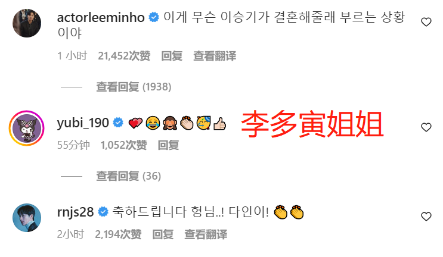
Task: View the 21,452次赞 likes list
Action: [x=124, y=56]
